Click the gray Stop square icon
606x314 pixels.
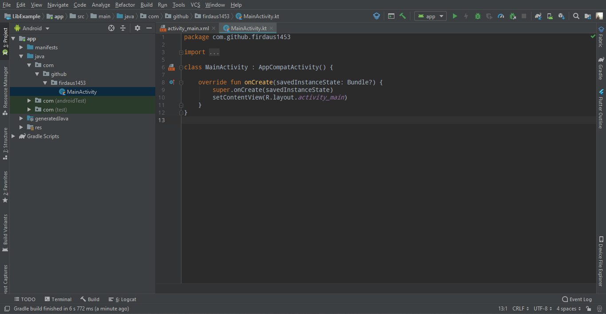coord(524,16)
